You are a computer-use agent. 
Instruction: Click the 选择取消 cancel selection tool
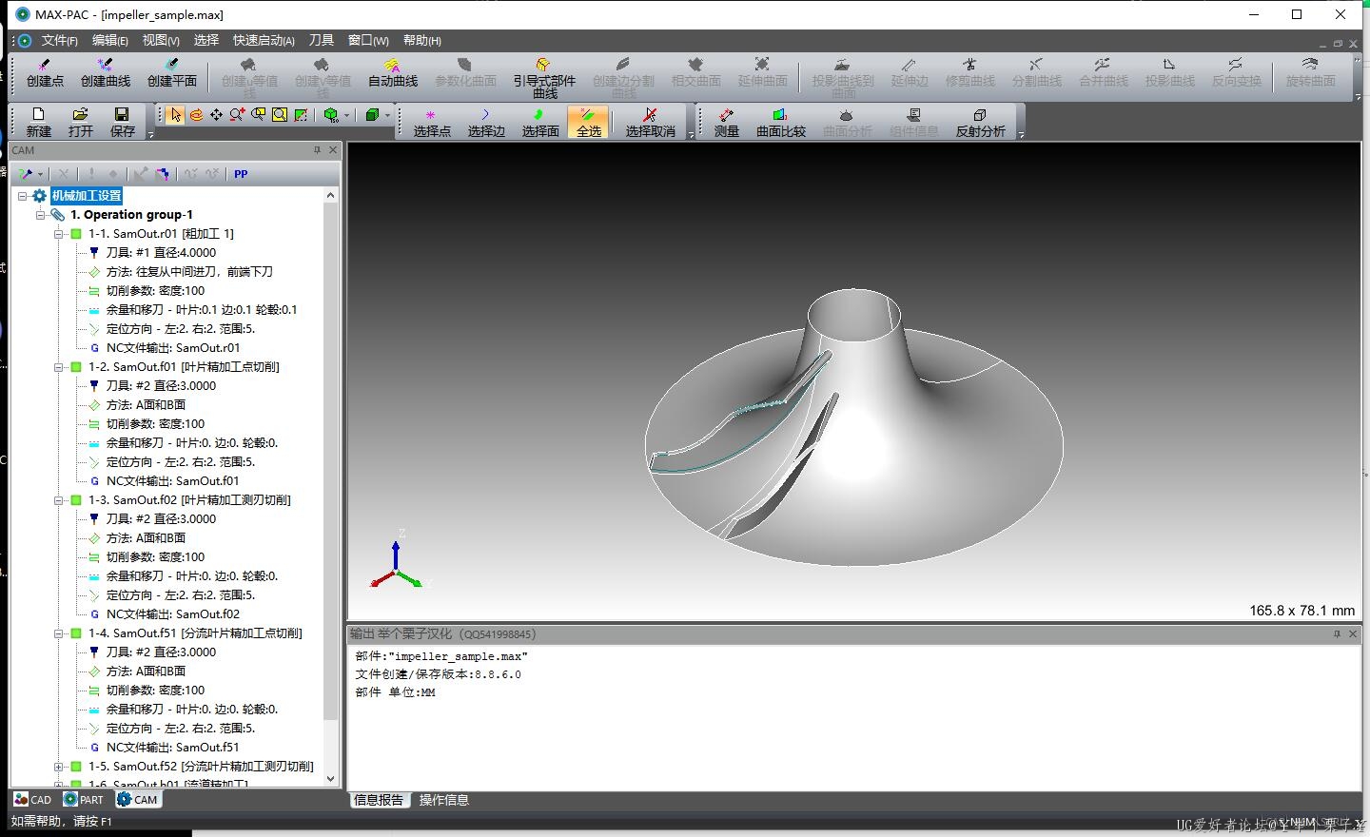tap(650, 122)
